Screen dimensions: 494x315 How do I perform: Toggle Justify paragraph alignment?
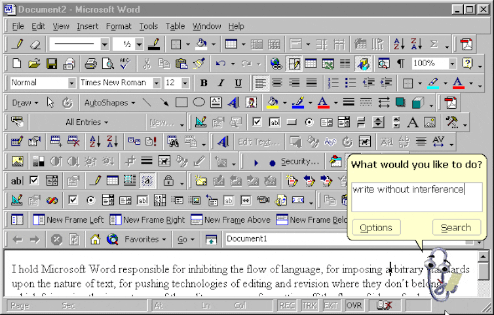pos(312,83)
